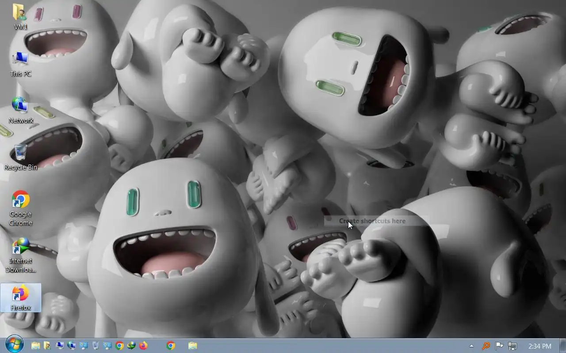Click the taskbar Chrome icon right of Firefox
Image resolution: width=566 pixels, height=353 pixels.
pyautogui.click(x=171, y=346)
